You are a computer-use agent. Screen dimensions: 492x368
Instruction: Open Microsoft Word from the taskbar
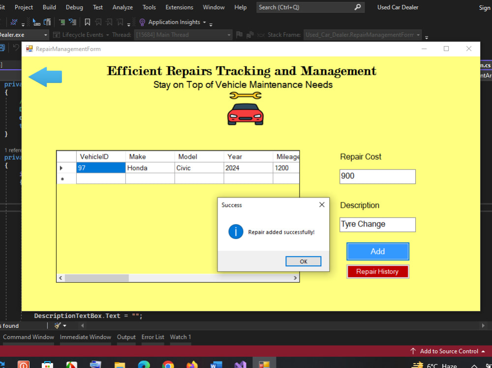click(216, 365)
